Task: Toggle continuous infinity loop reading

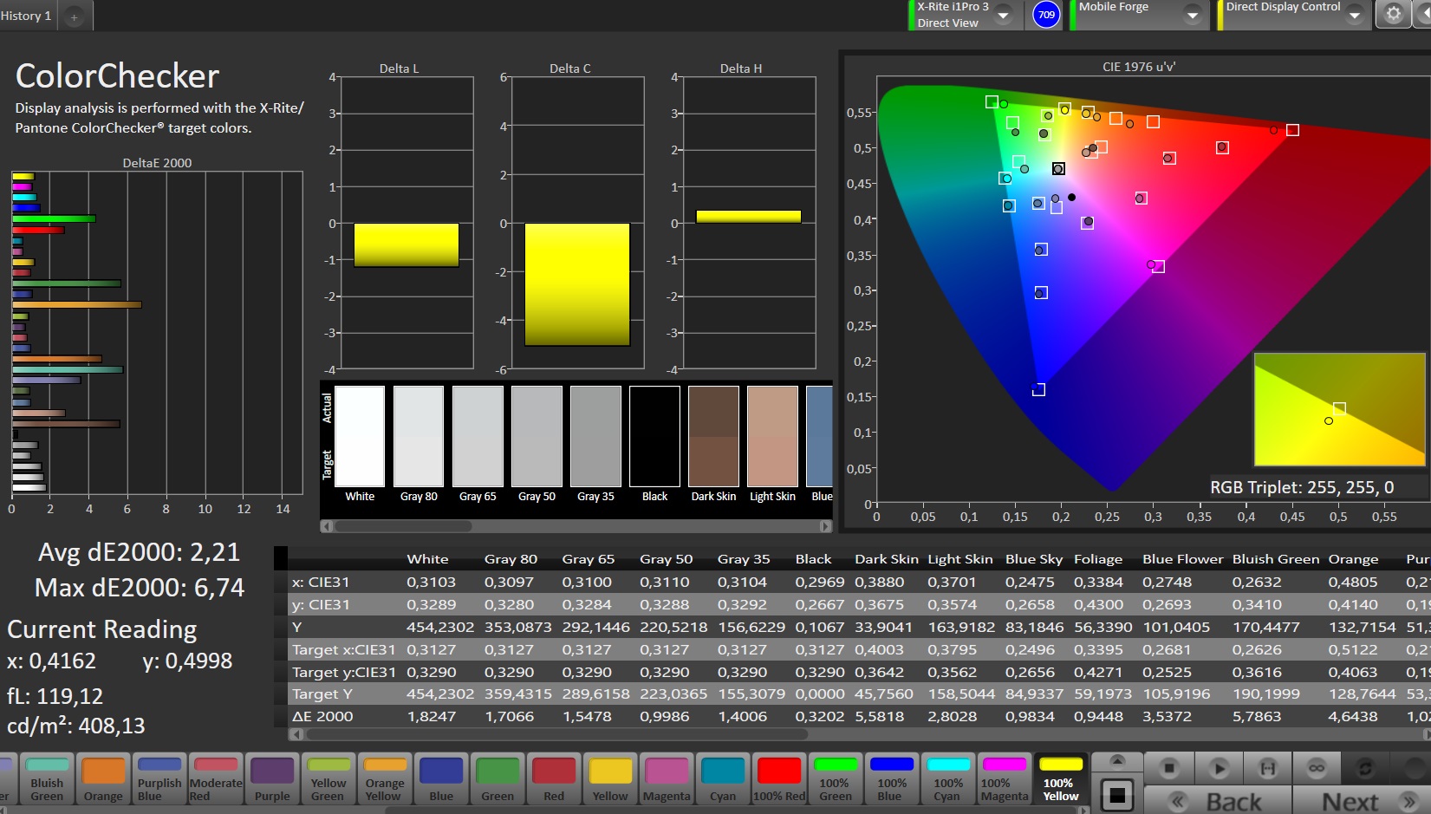Action: click(1316, 768)
